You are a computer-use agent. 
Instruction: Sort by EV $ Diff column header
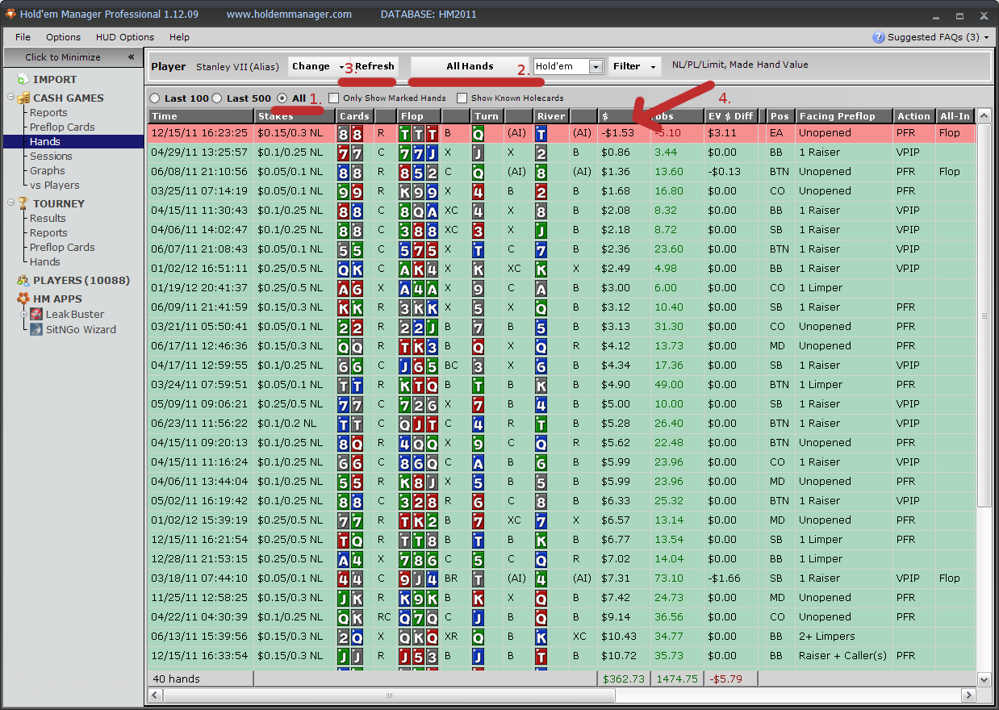pyautogui.click(x=730, y=116)
